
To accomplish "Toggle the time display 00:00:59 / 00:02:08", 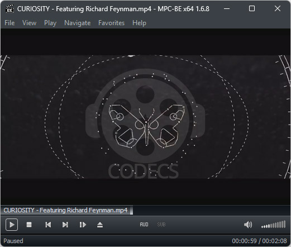I will point(259,241).
